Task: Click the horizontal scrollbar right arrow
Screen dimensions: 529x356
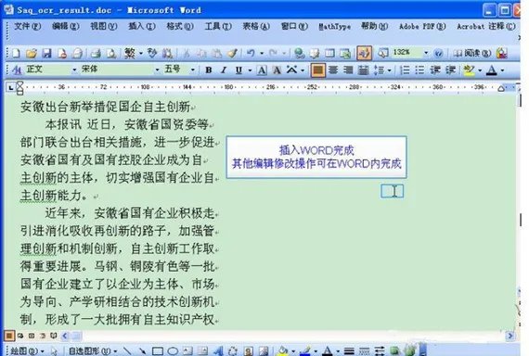Action: tap(510, 336)
